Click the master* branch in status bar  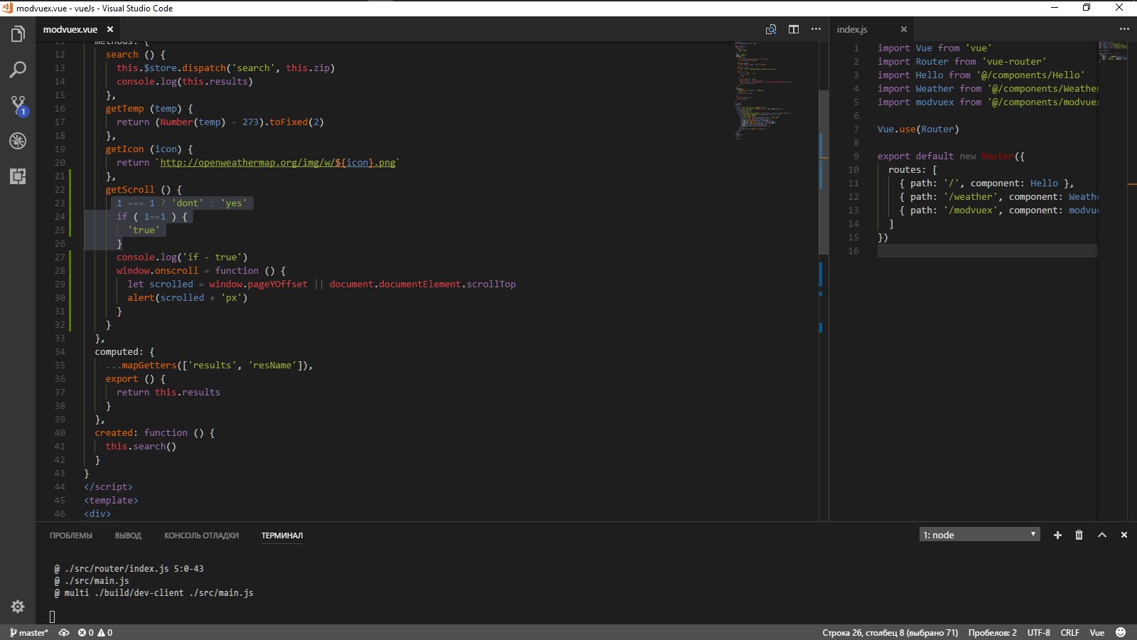click(x=29, y=632)
